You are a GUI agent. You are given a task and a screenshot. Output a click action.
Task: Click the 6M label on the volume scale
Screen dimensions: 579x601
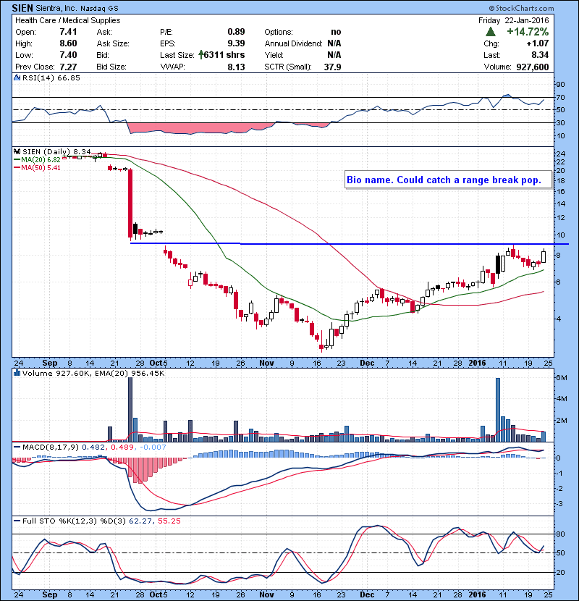(562, 377)
